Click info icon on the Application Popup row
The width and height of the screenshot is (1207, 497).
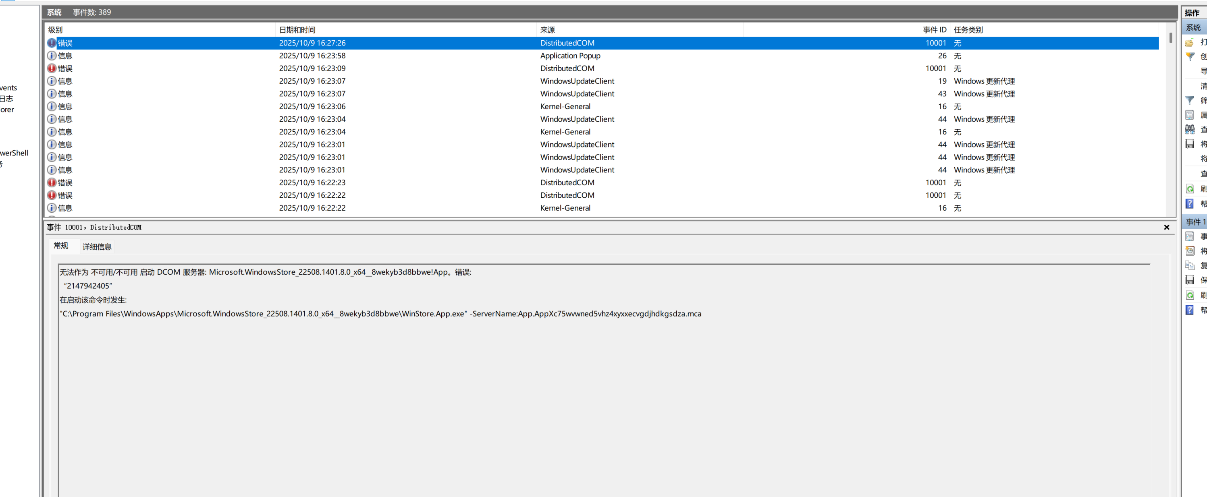[52, 56]
